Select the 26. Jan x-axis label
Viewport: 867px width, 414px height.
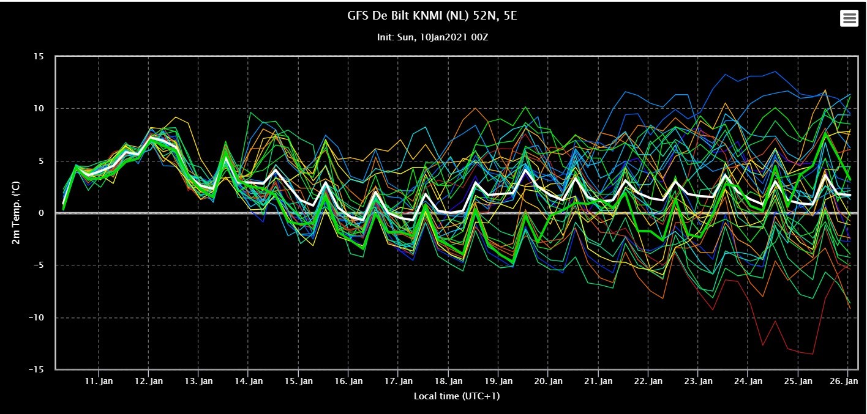tap(848, 381)
